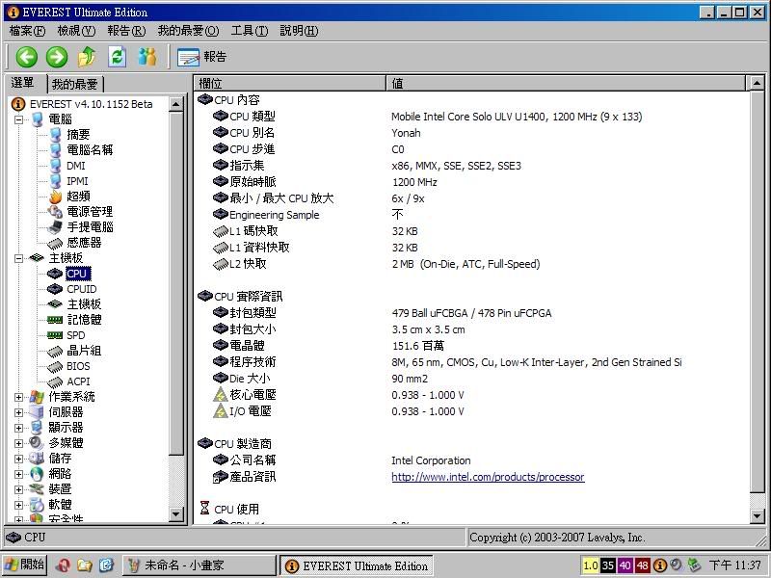Screen dimensions: 771x578
Task: Select the 摘要 summary item icon
Action: click(56, 135)
